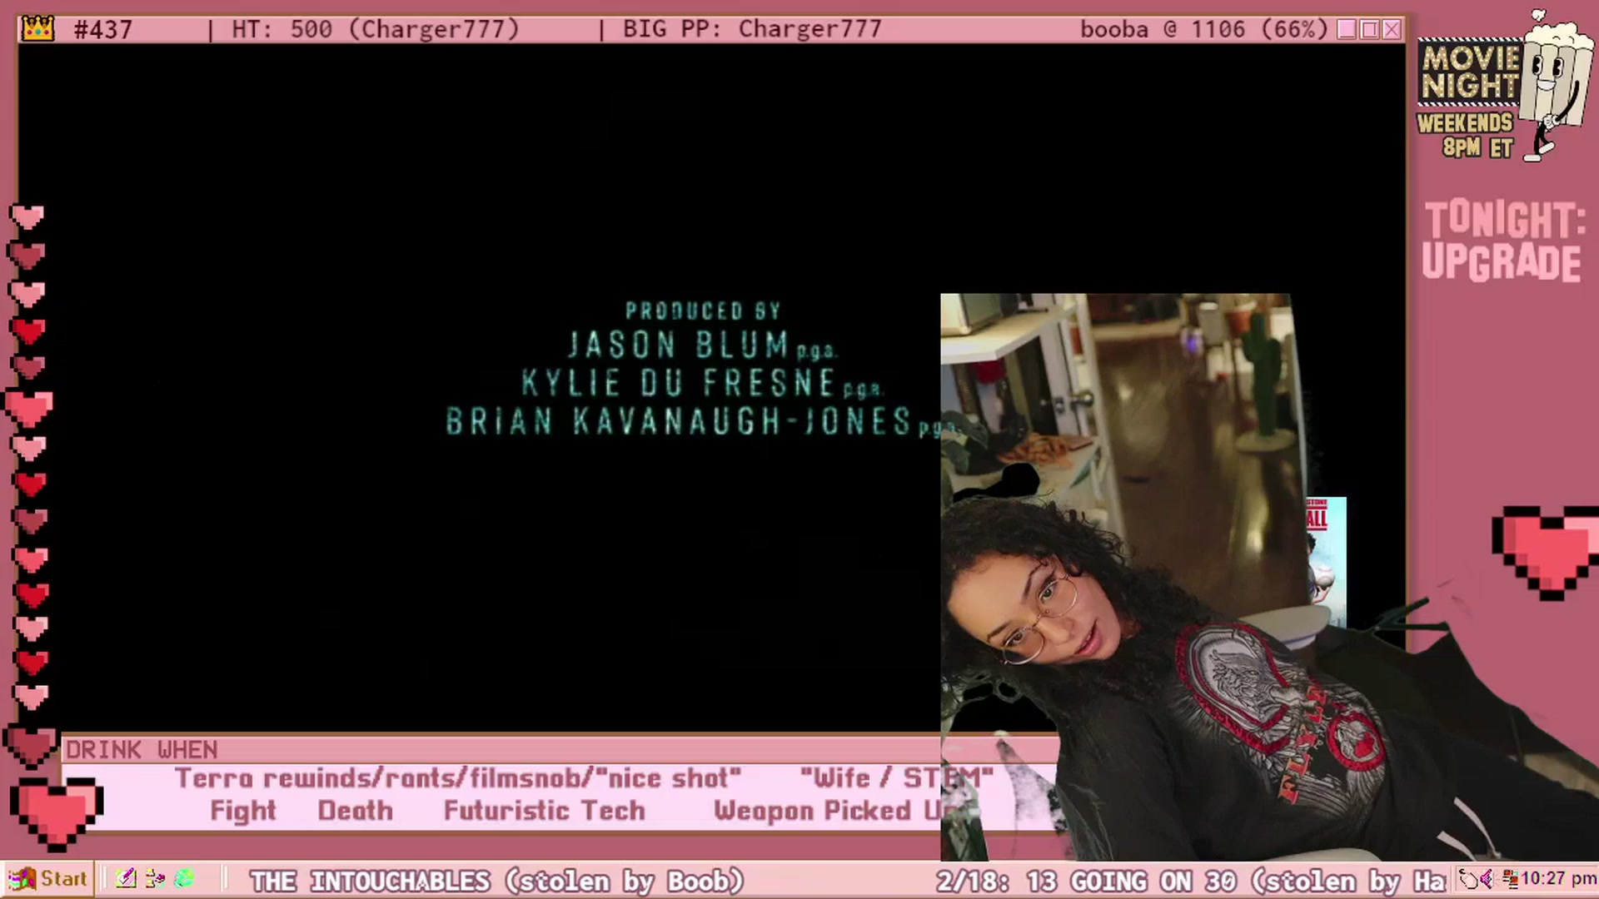Launch the Internet Explorer quick launch icon
Image resolution: width=1599 pixels, height=899 pixels.
pos(184,879)
